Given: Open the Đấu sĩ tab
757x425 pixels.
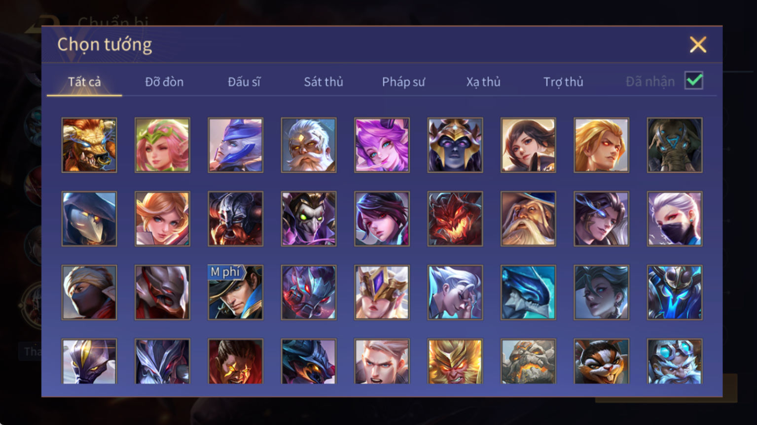Looking at the screenshot, I should coord(244,82).
